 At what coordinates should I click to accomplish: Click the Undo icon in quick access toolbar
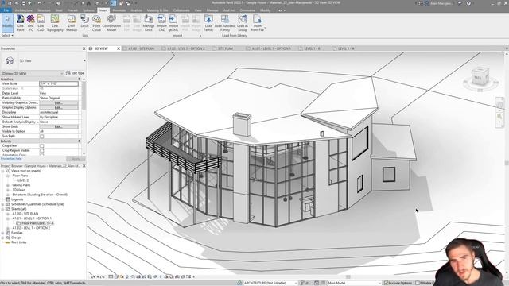[x=39, y=3]
